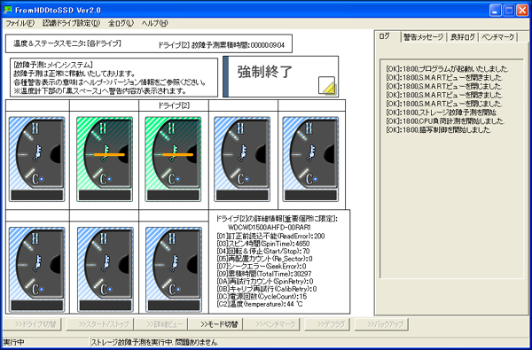
Task: Click the >>詳細ビュー button
Action: point(160,324)
